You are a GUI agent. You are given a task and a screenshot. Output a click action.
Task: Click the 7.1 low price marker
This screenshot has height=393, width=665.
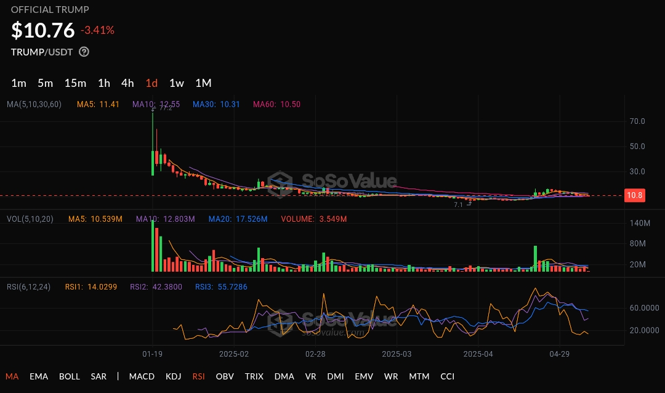[x=459, y=205]
